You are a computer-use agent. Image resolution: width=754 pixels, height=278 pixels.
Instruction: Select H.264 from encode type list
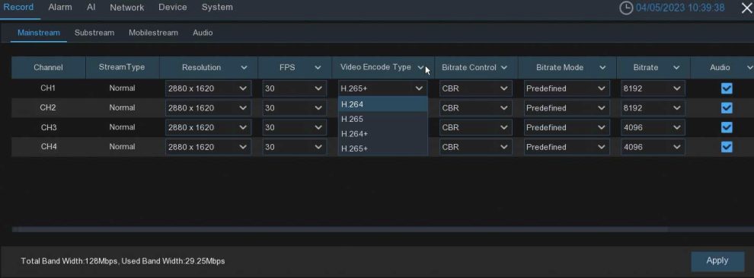click(383, 104)
